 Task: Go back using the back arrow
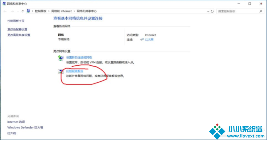click(5, 11)
